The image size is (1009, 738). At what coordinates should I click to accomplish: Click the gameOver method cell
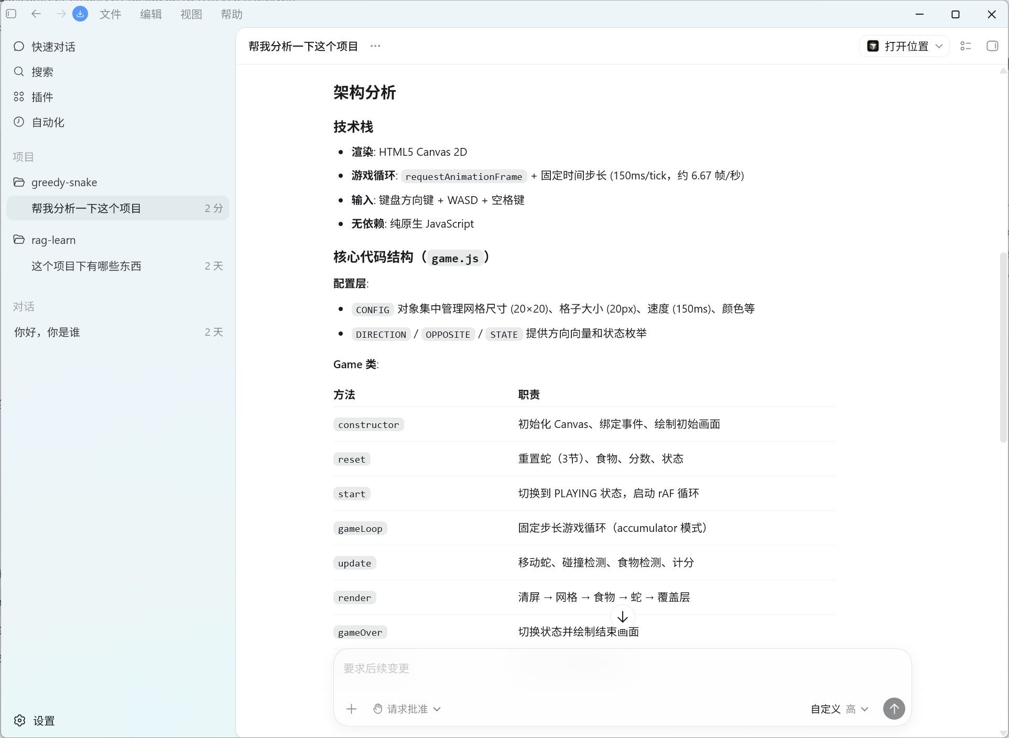[360, 632]
